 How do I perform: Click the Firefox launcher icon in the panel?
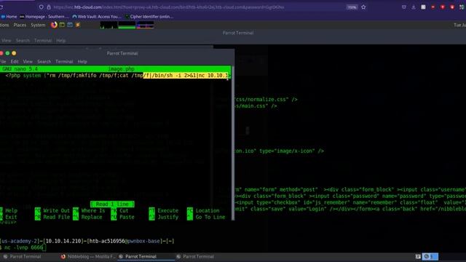click(x=54, y=25)
